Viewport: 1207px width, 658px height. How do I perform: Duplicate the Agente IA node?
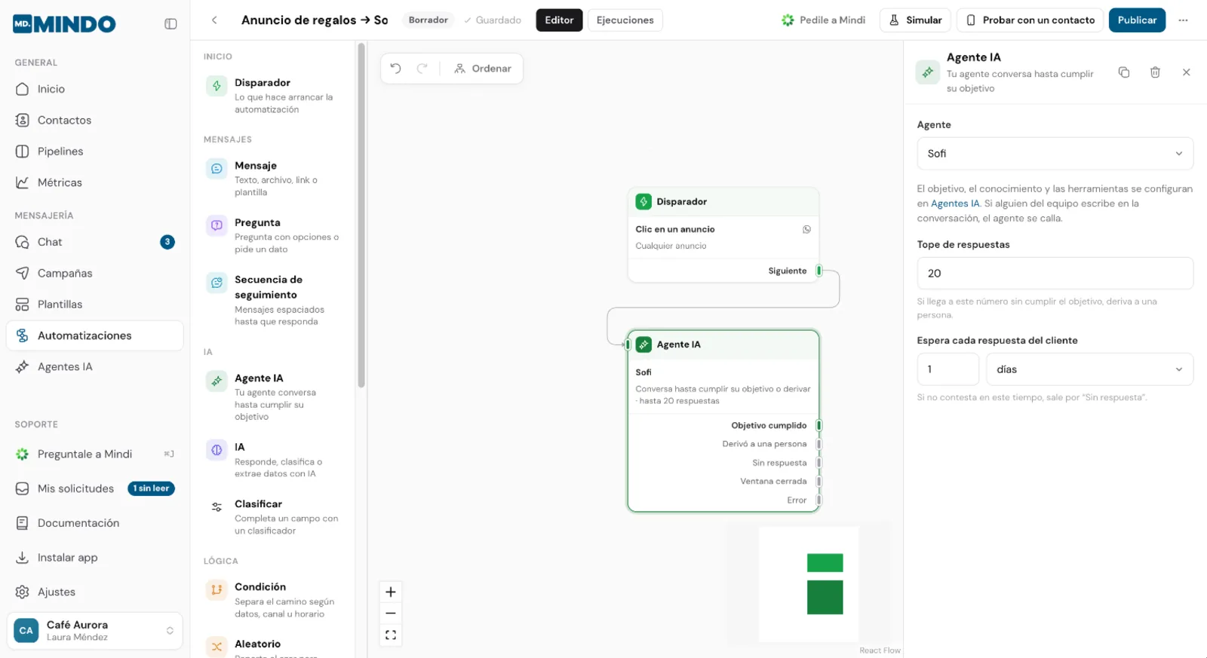tap(1124, 72)
